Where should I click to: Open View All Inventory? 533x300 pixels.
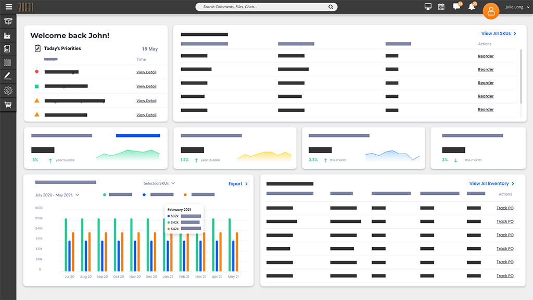(x=490, y=183)
